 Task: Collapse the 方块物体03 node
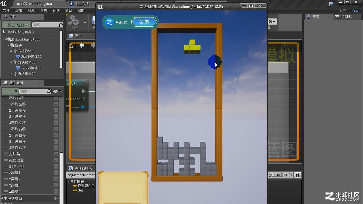click(x=11, y=62)
